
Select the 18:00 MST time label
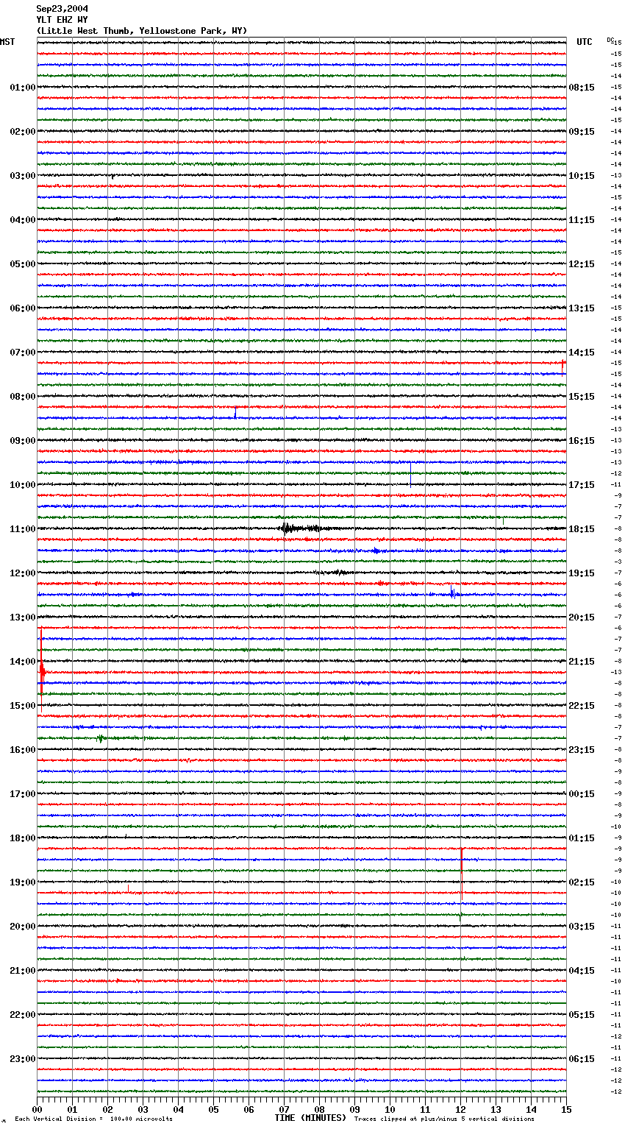tap(23, 838)
